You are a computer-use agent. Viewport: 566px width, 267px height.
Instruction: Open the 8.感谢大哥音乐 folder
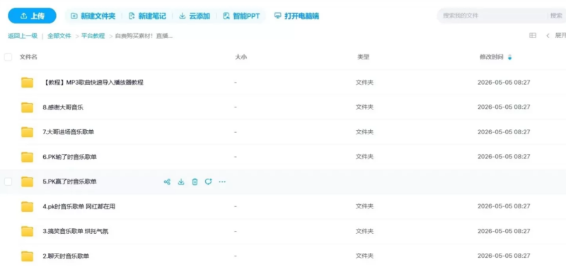[x=63, y=107]
